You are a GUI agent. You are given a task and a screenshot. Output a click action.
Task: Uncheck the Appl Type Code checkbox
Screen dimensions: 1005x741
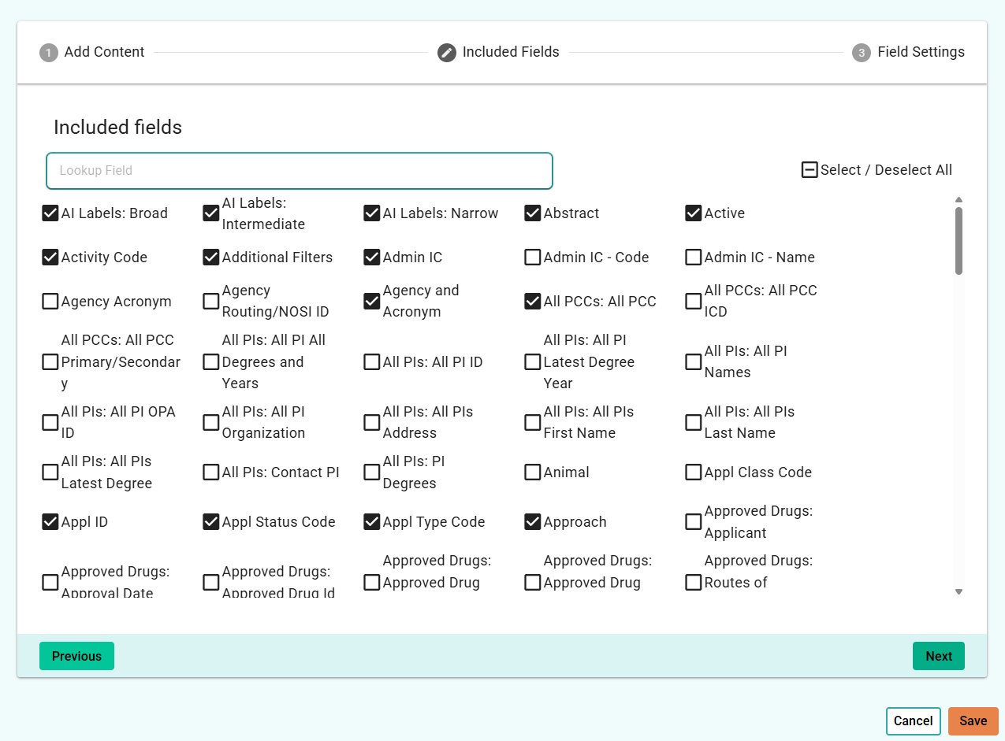[x=372, y=522]
